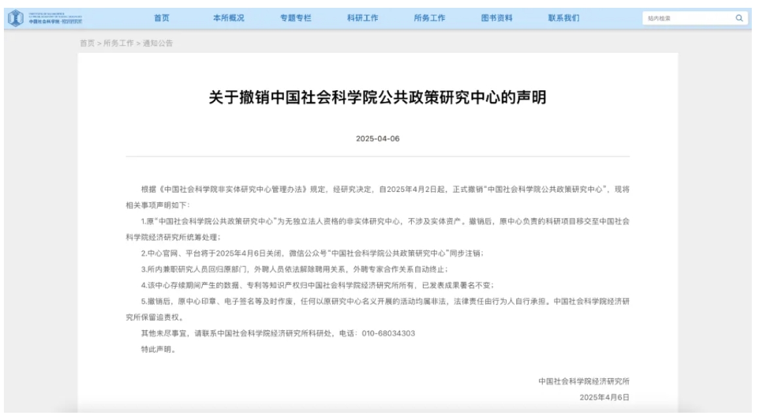Follow the 通知公告 breadcrumb link

[158, 43]
